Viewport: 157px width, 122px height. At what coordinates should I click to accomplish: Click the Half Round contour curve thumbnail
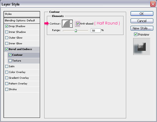66,24
